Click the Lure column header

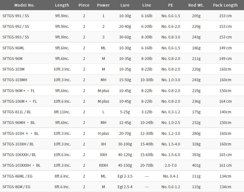click(x=125, y=5)
